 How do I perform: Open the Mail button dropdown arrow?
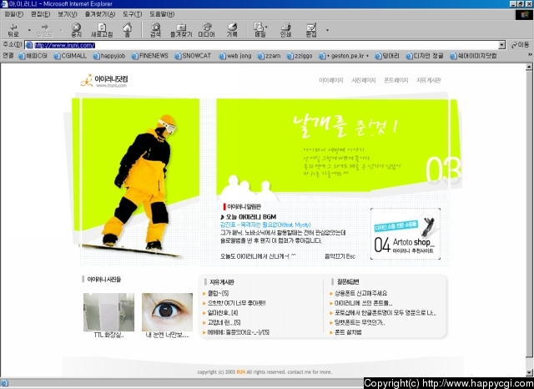click(x=266, y=27)
